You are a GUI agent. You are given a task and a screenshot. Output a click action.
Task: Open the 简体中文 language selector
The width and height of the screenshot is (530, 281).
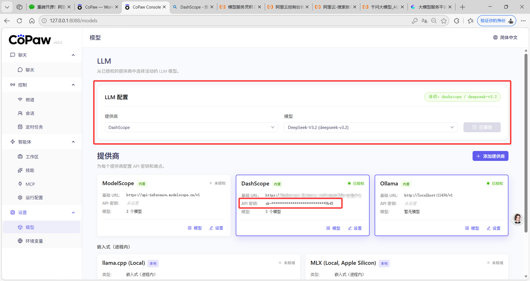pyautogui.click(x=505, y=37)
